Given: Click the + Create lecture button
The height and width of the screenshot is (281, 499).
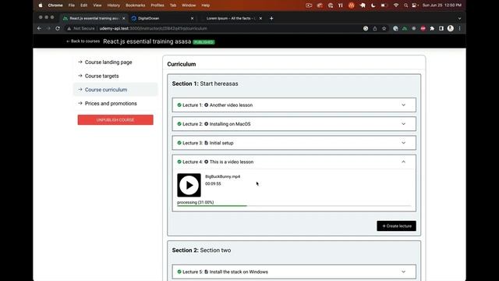Looking at the screenshot, I should click(396, 226).
